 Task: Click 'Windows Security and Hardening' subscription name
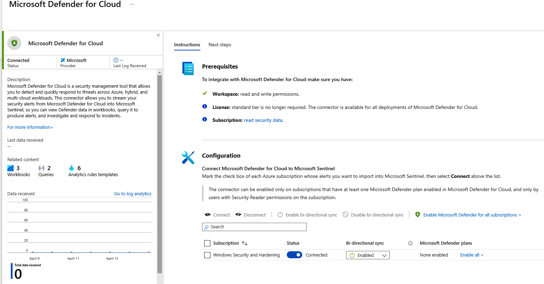pyautogui.click(x=246, y=255)
